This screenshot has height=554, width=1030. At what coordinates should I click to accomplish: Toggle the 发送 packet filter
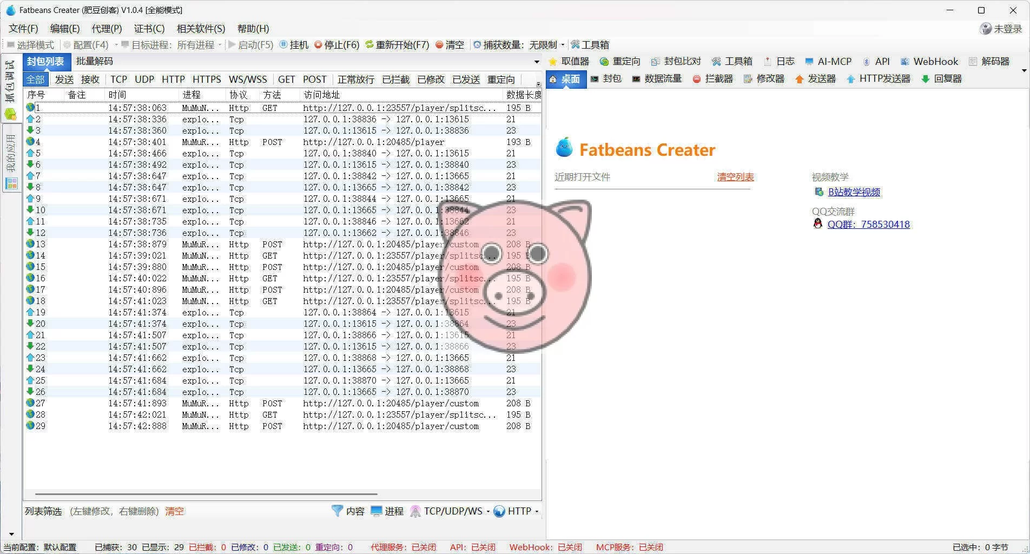pos(64,80)
